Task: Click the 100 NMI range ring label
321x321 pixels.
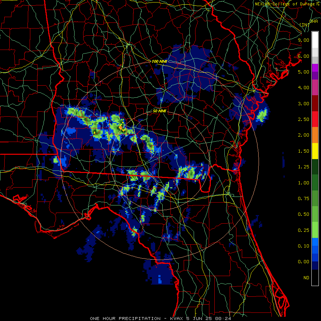Action: tap(159, 61)
